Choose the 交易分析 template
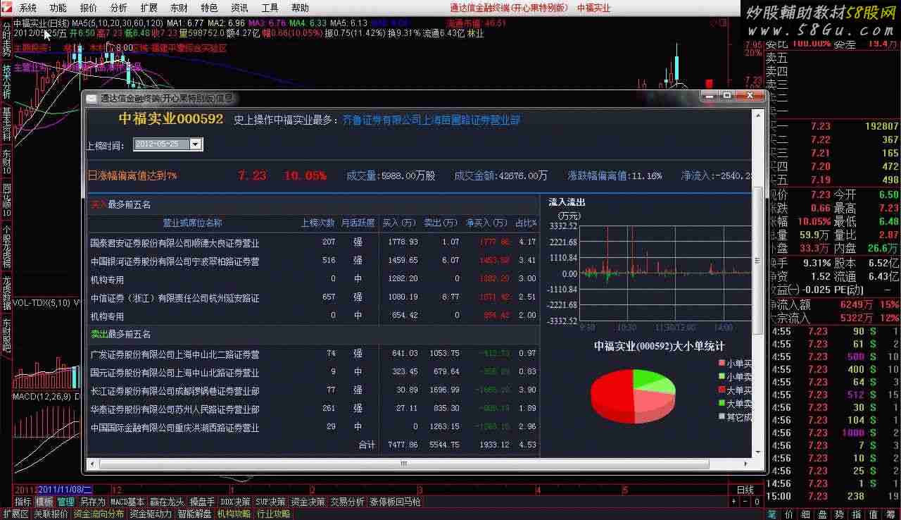901x520 pixels. [x=348, y=502]
